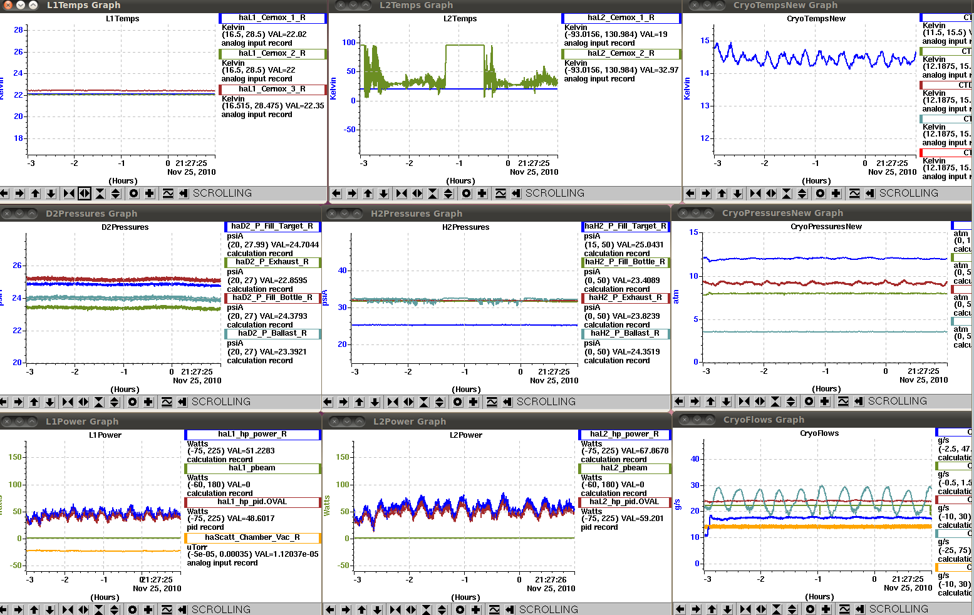This screenshot has width=974, height=615.
Task: Select haL1_Cernox_2_R legend entry
Action: tap(272, 54)
